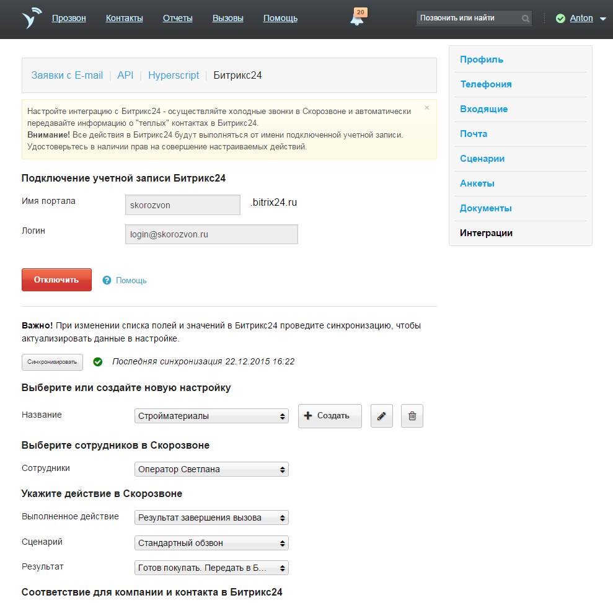Go to Анкеты in the sidebar
Screen dimensions: 613x603
pyautogui.click(x=477, y=183)
